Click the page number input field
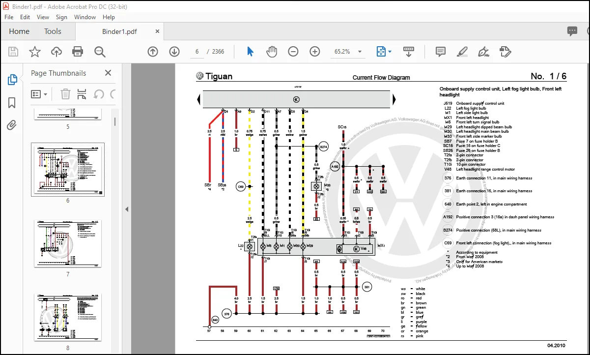Viewport: 590px width, 355px height. pyautogui.click(x=197, y=52)
